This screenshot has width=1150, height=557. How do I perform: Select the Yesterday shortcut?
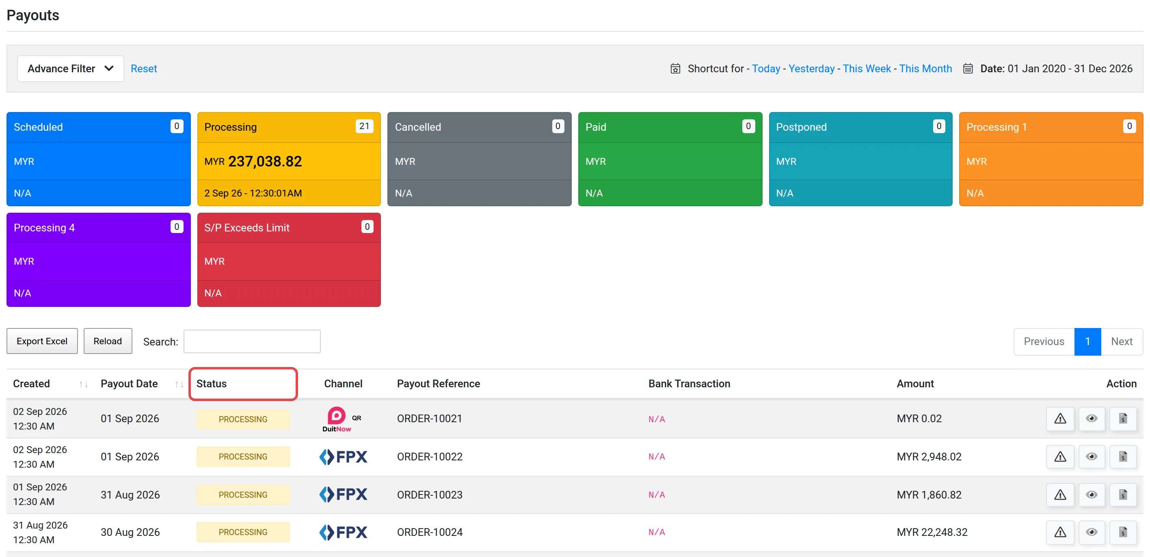(x=811, y=69)
